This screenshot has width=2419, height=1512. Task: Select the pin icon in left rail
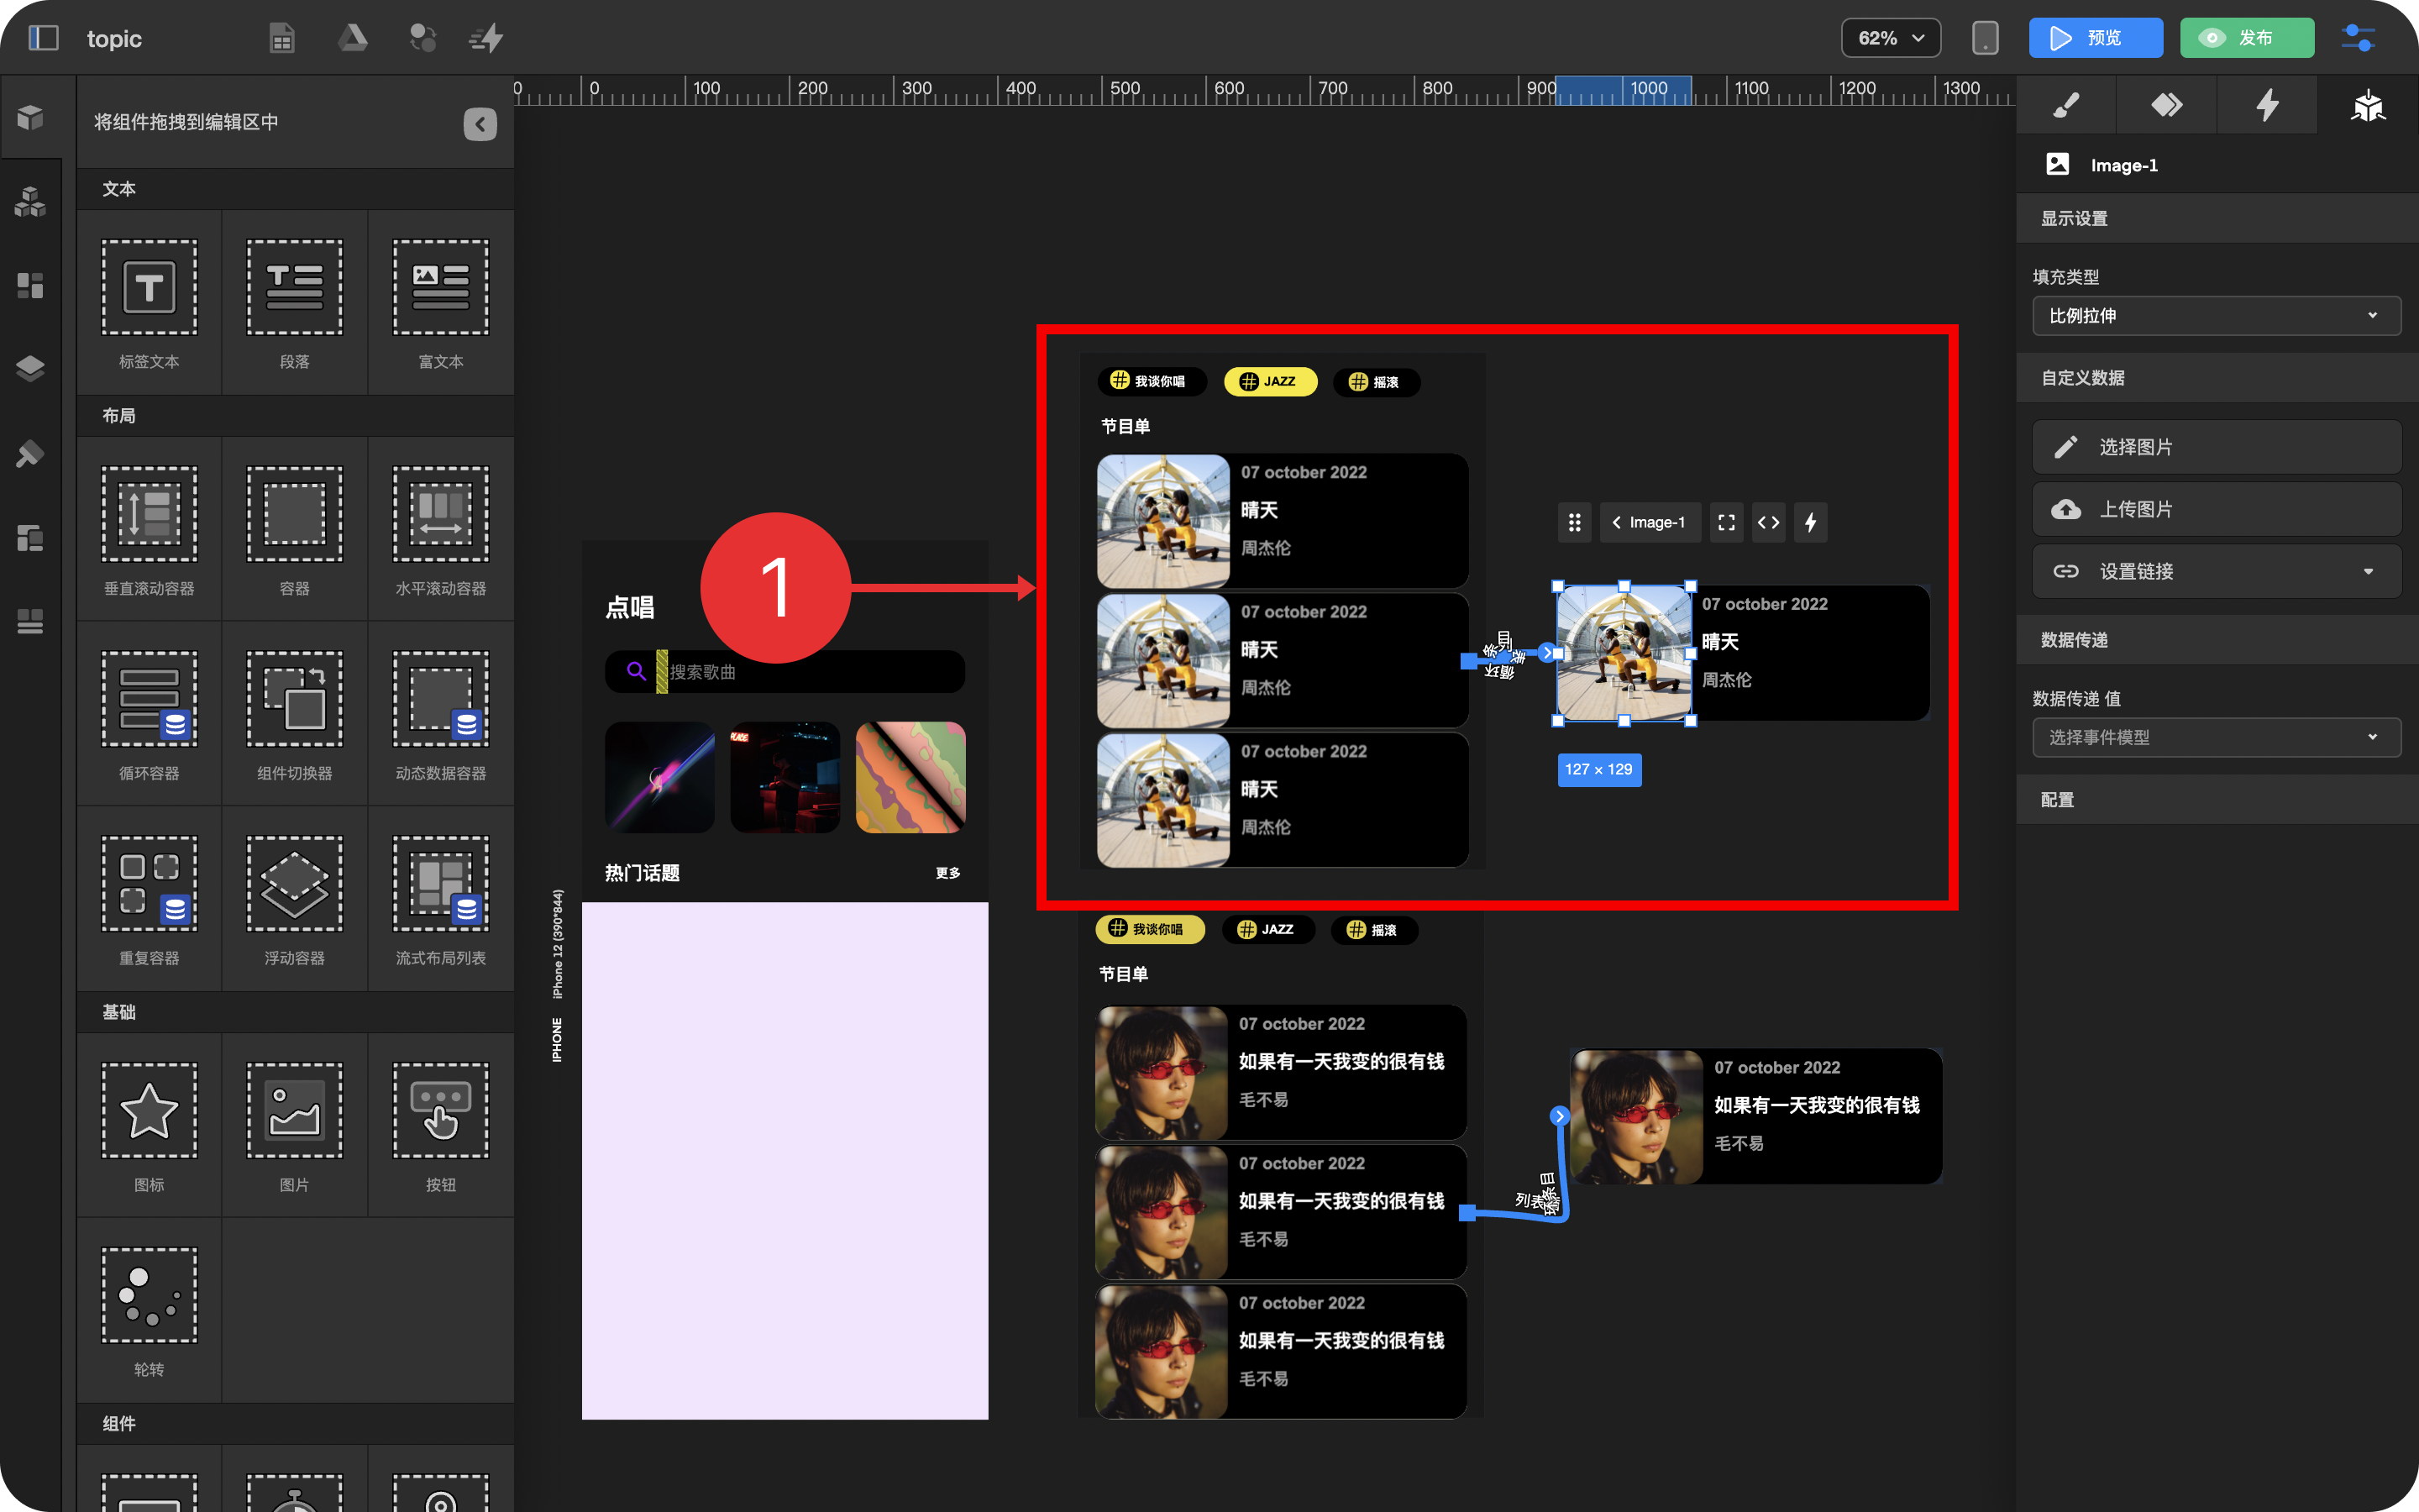30,454
